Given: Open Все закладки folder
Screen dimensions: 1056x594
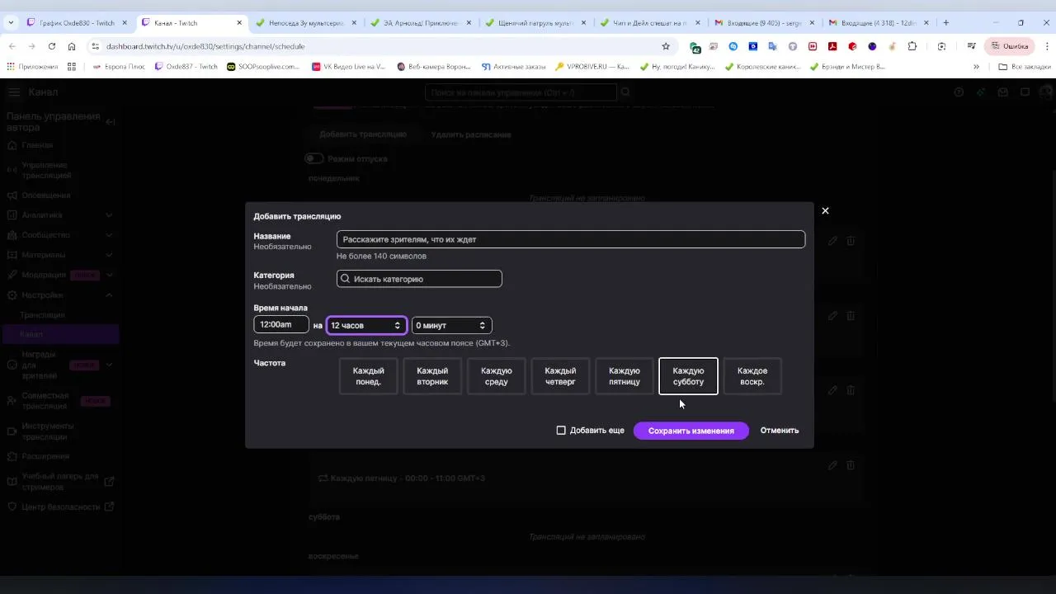Looking at the screenshot, I should pos(1024,67).
